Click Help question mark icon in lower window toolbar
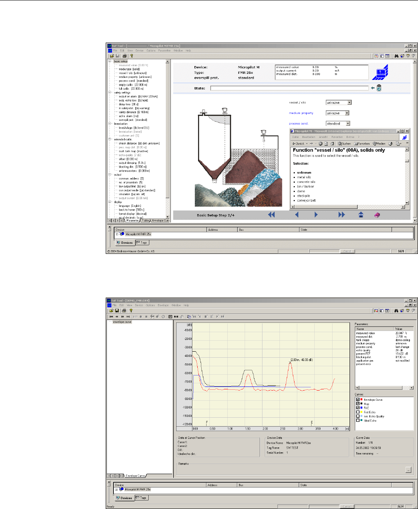Screen dimensions: 418x509 132,310
